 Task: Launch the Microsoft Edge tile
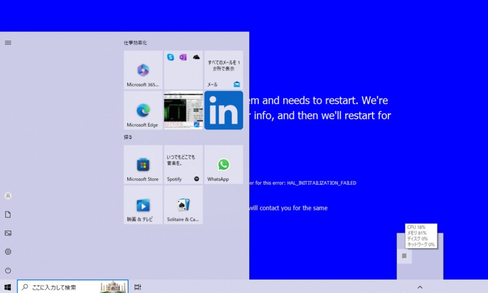click(x=143, y=110)
